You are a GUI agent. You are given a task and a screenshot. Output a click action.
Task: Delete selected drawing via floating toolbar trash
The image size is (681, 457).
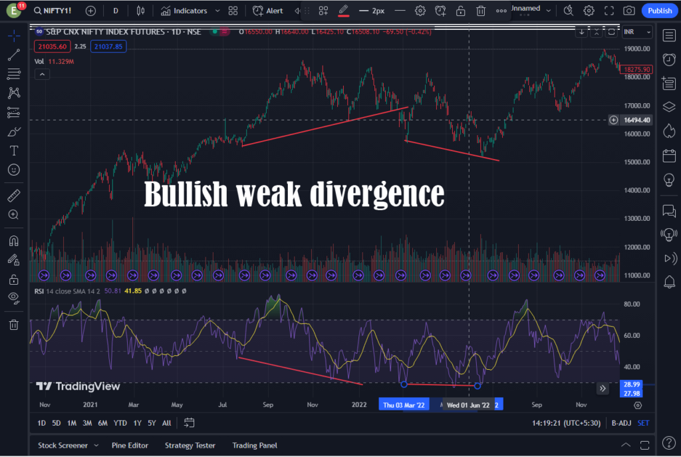[x=481, y=11]
